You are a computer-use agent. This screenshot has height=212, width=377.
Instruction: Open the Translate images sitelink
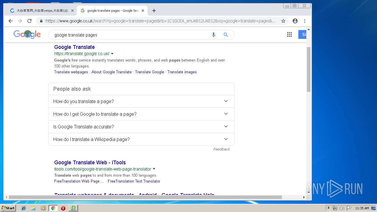pos(182,72)
